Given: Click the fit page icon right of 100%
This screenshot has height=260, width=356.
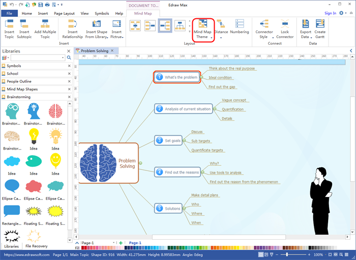Looking at the screenshot, I should click(331, 255).
